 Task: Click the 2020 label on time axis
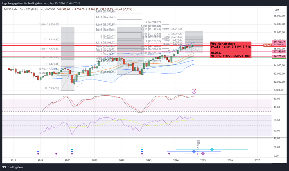tap(68, 160)
